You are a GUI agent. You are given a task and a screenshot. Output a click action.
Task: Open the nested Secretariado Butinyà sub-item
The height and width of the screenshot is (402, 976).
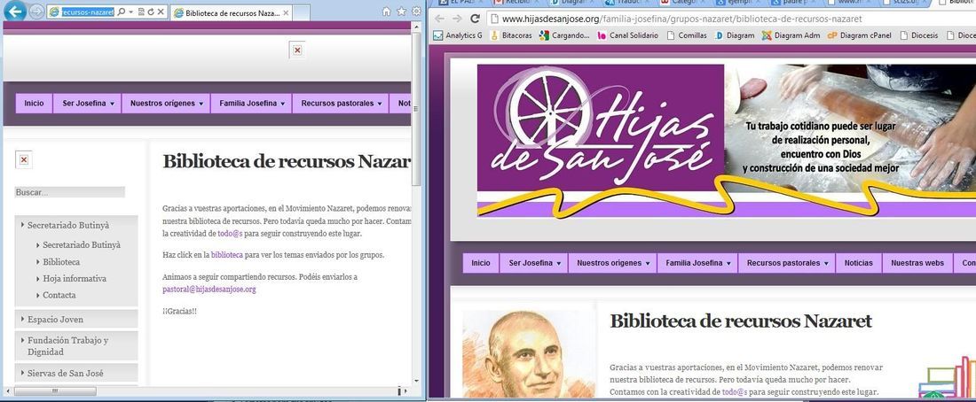click(82, 244)
